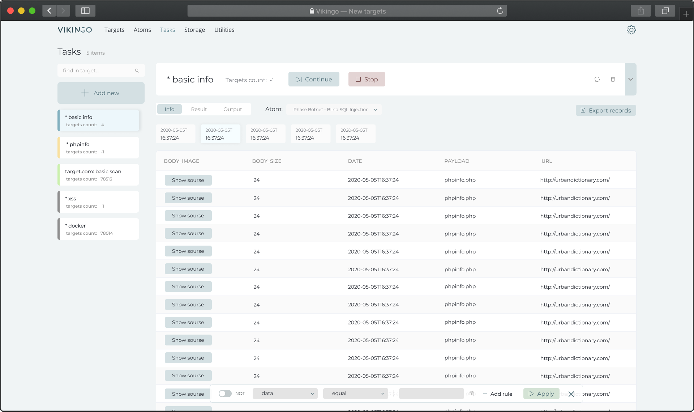Close the filter bar with the X
The width and height of the screenshot is (694, 412).
pyautogui.click(x=571, y=394)
